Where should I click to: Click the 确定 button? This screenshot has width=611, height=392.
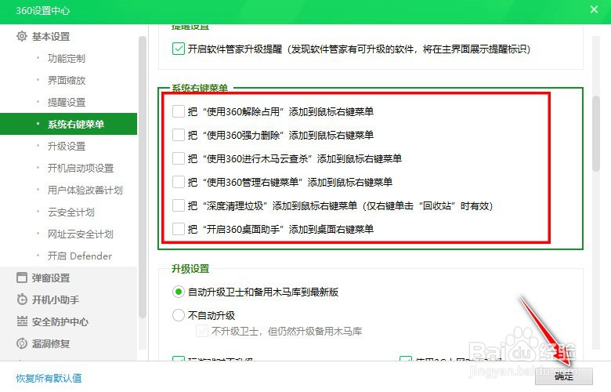564,376
